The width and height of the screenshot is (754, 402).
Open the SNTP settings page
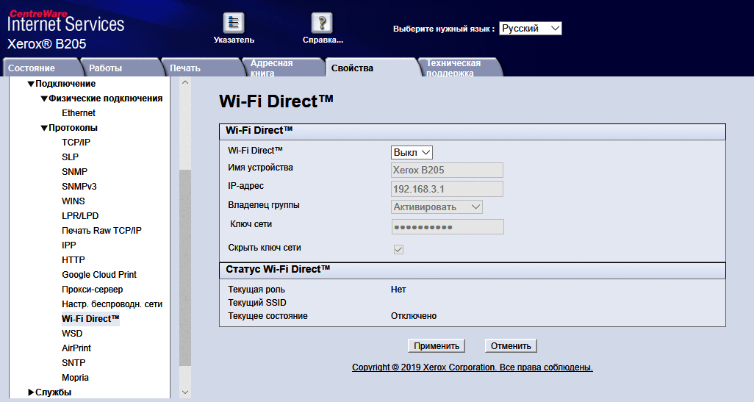(x=73, y=363)
